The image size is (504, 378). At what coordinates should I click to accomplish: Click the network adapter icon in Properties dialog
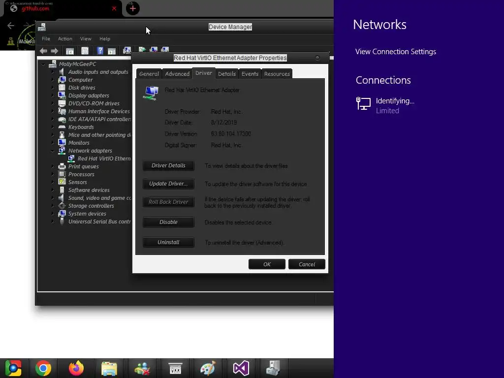151,93
